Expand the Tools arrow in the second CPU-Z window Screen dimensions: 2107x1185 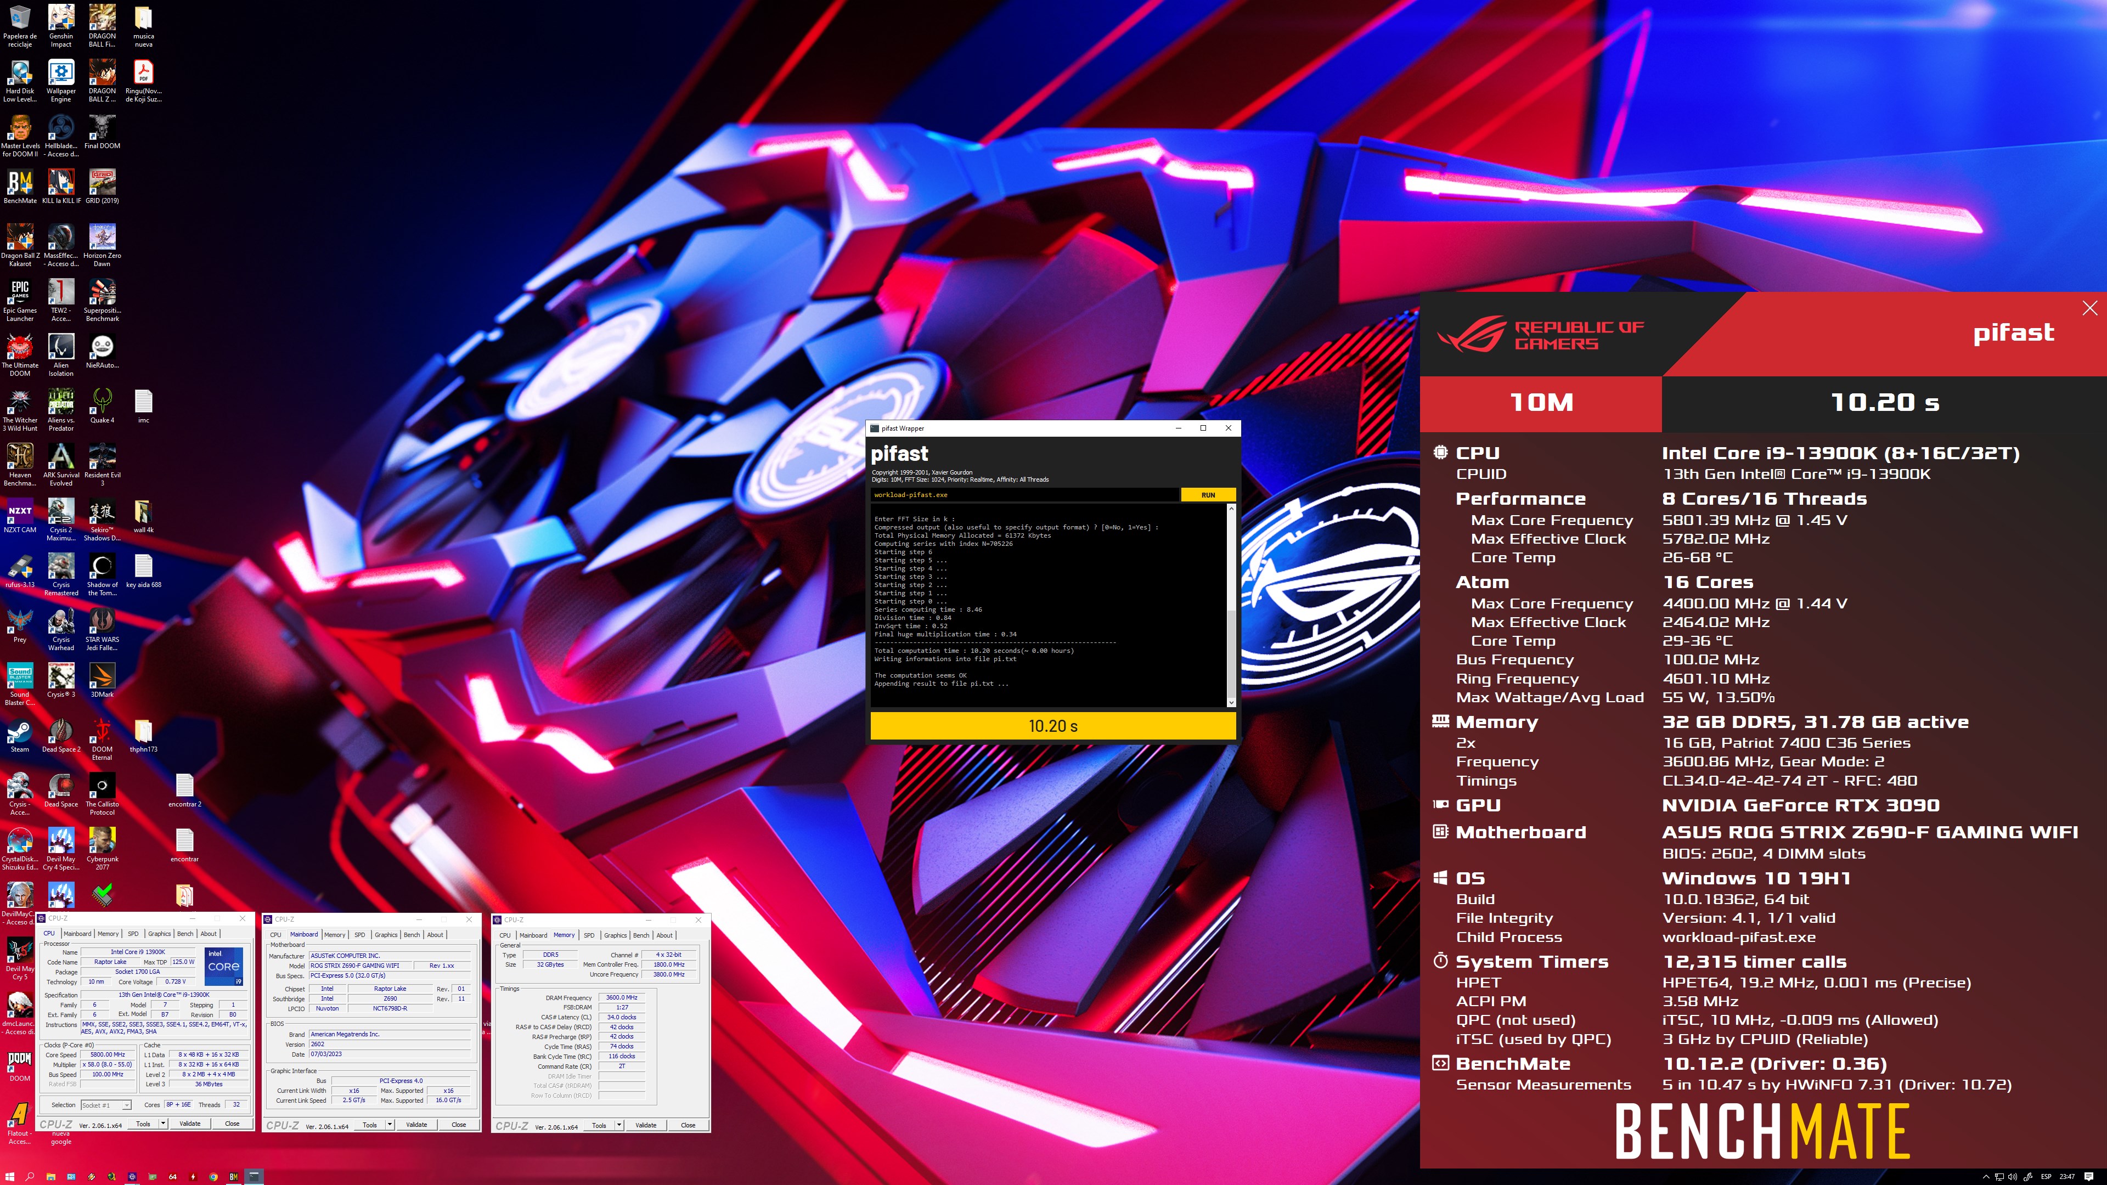(x=390, y=1125)
